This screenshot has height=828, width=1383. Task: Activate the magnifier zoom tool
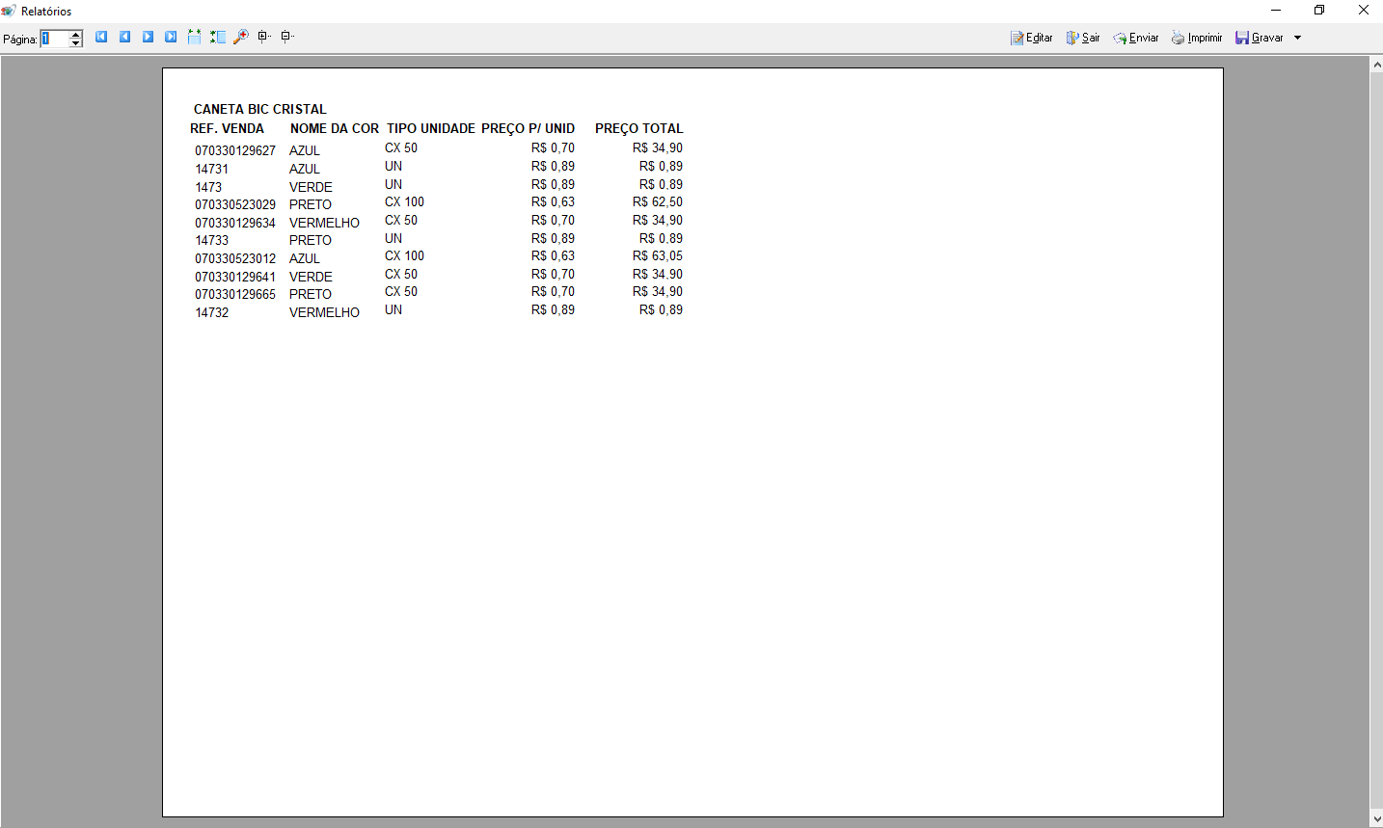240,37
